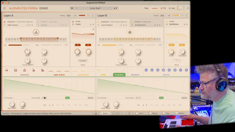This screenshot has width=235, height=132.
Task: Open Function 1 LFO Keytrig dropdown
Action: pos(9,98)
